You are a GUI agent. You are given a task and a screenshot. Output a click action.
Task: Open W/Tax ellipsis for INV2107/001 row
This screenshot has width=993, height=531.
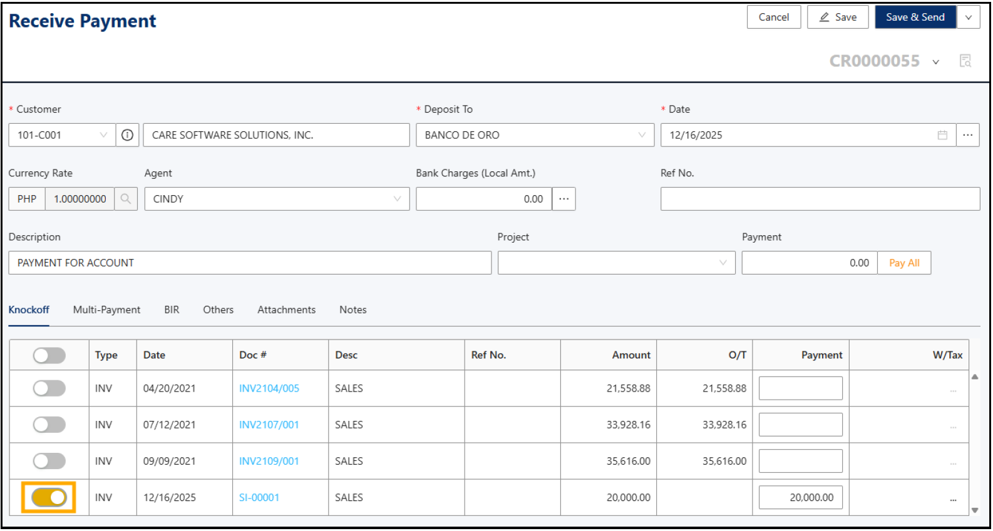(953, 426)
